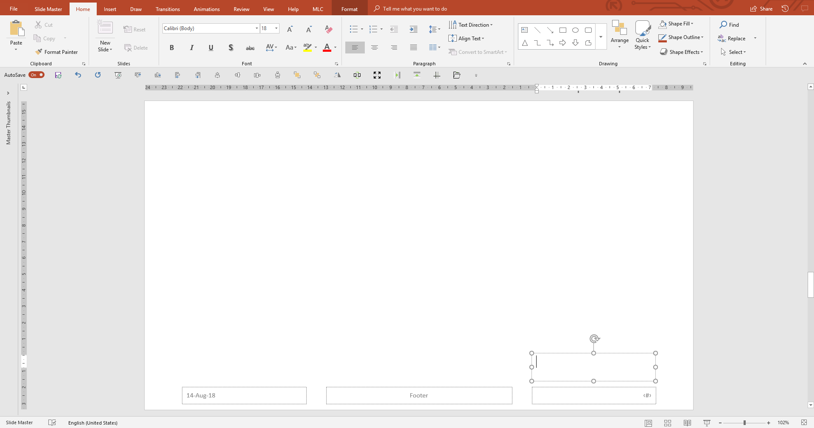Underline the selected text
Image resolution: width=814 pixels, height=428 pixels.
tap(211, 48)
